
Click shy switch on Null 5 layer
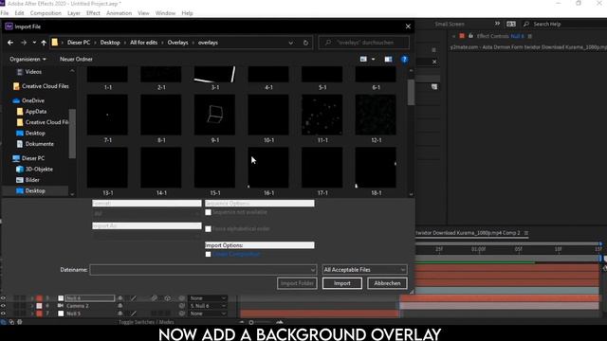pos(120,314)
